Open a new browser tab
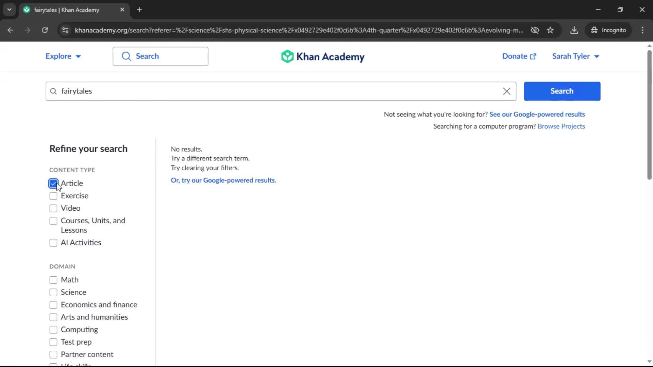Screen dimensions: 653x367 pos(139,10)
